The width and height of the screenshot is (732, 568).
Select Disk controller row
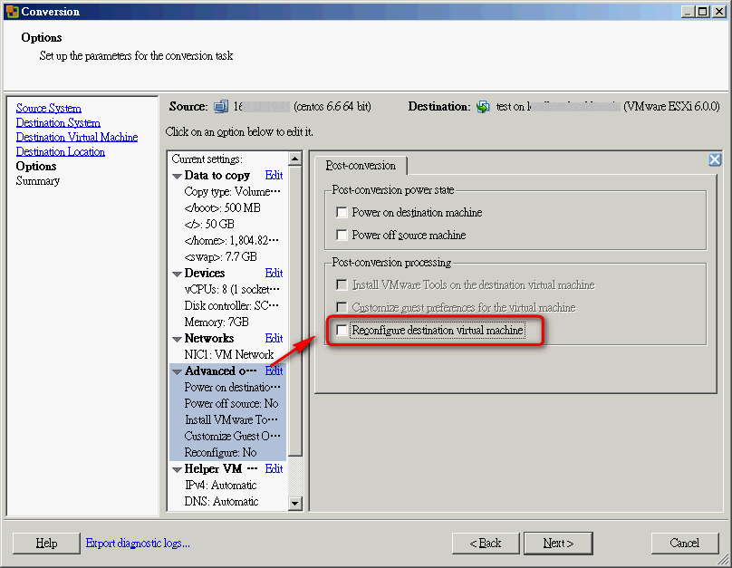(x=227, y=305)
